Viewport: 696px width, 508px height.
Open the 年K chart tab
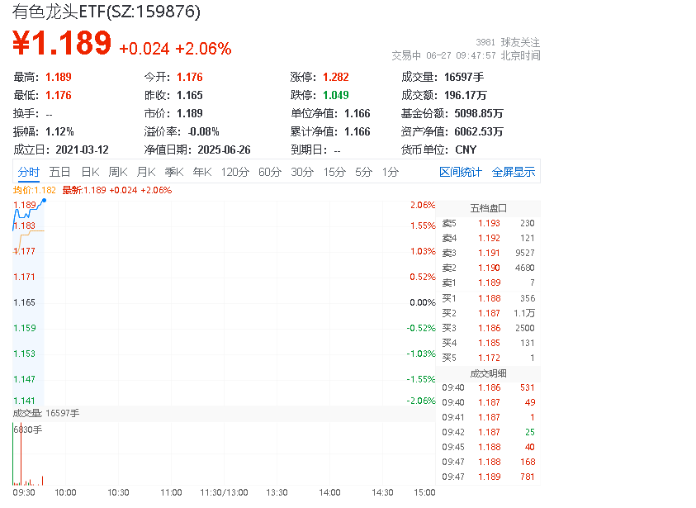202,172
